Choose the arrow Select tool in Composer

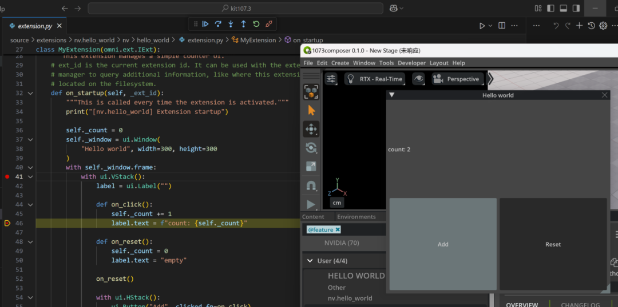click(x=311, y=110)
